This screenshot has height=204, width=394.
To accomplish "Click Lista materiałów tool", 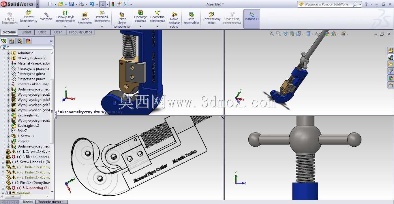I will [191, 18].
